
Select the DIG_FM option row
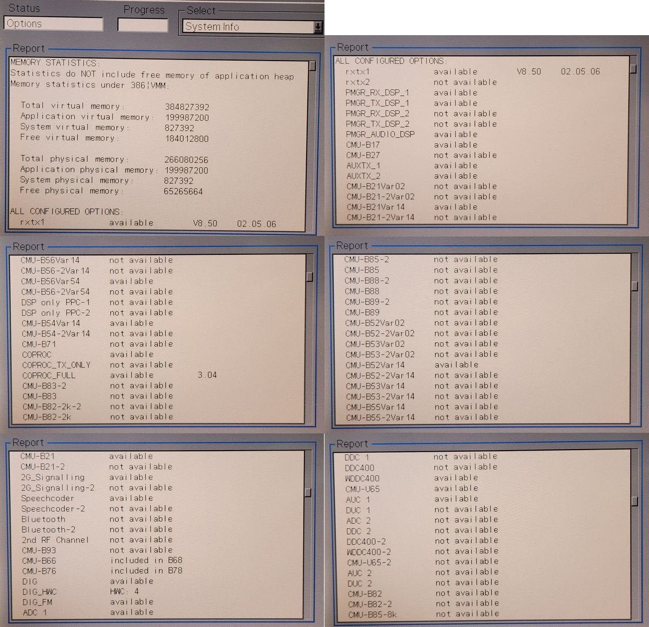click(88, 602)
